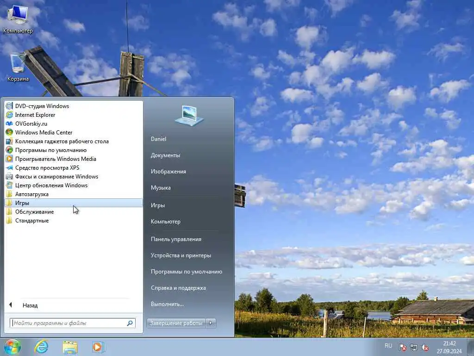Click the Программы по умолчанию list icon
This screenshot has width=474, height=356.
click(x=9, y=150)
